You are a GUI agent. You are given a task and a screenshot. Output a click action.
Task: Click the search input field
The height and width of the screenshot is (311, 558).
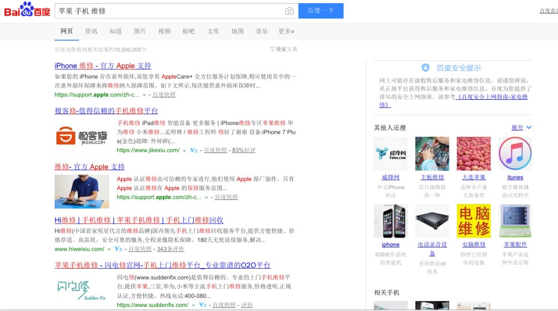click(x=171, y=11)
